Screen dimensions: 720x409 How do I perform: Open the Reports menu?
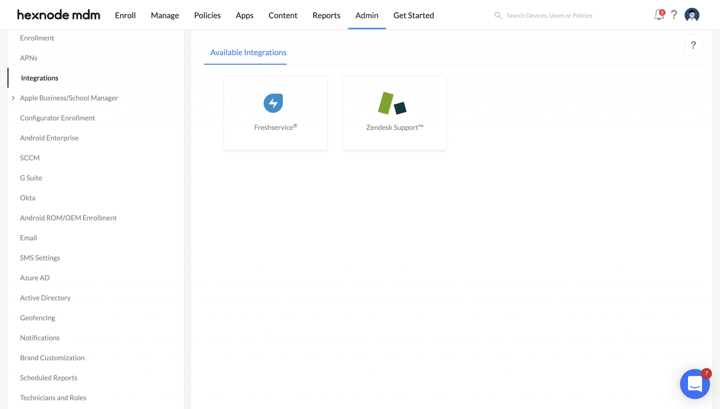tap(326, 15)
